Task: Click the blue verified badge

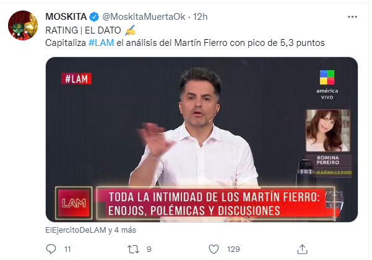Action: [94, 17]
